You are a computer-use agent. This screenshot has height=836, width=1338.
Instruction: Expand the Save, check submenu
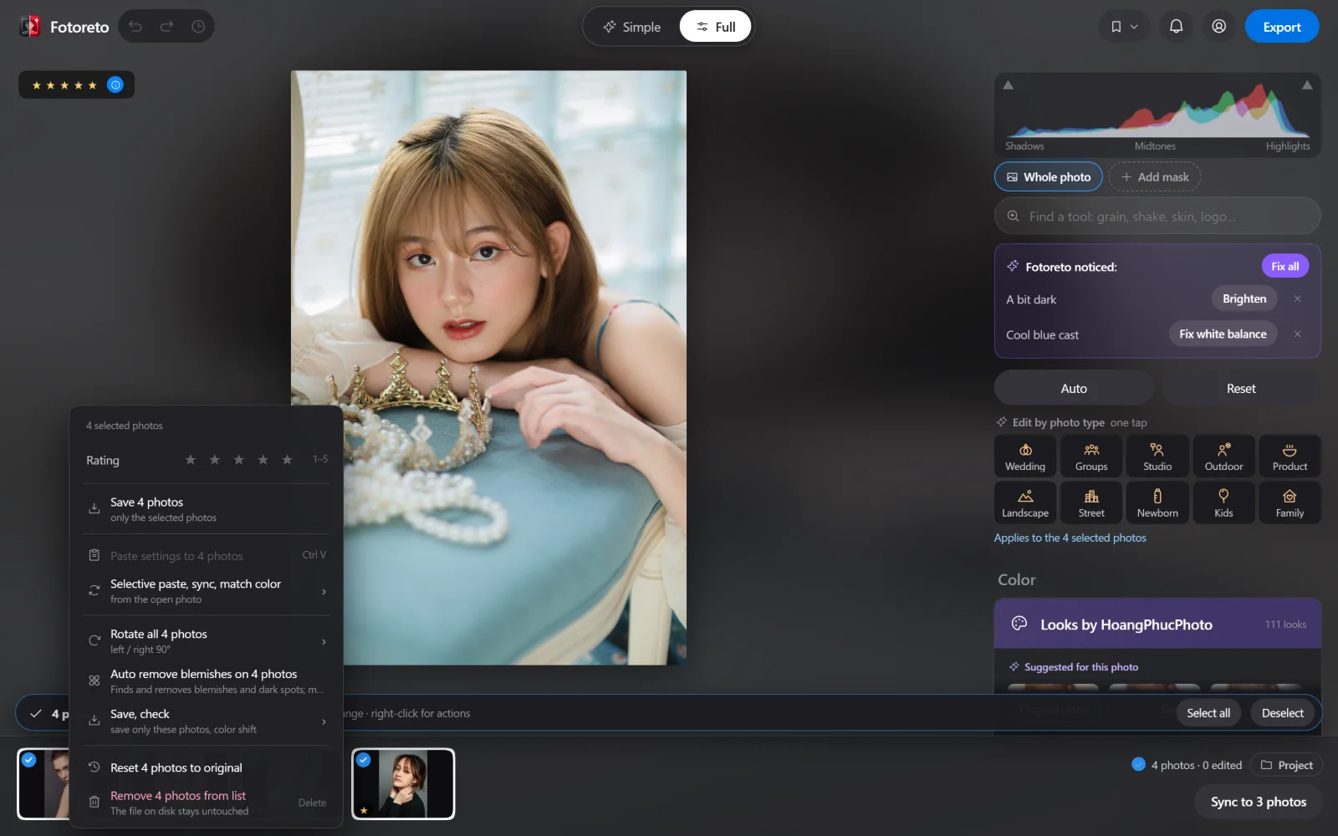pyautogui.click(x=206, y=721)
